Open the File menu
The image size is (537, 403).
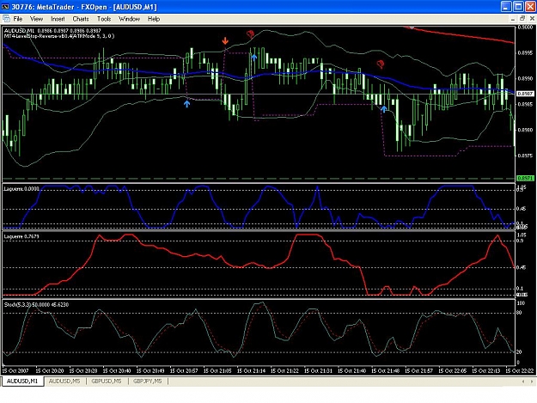click(17, 19)
